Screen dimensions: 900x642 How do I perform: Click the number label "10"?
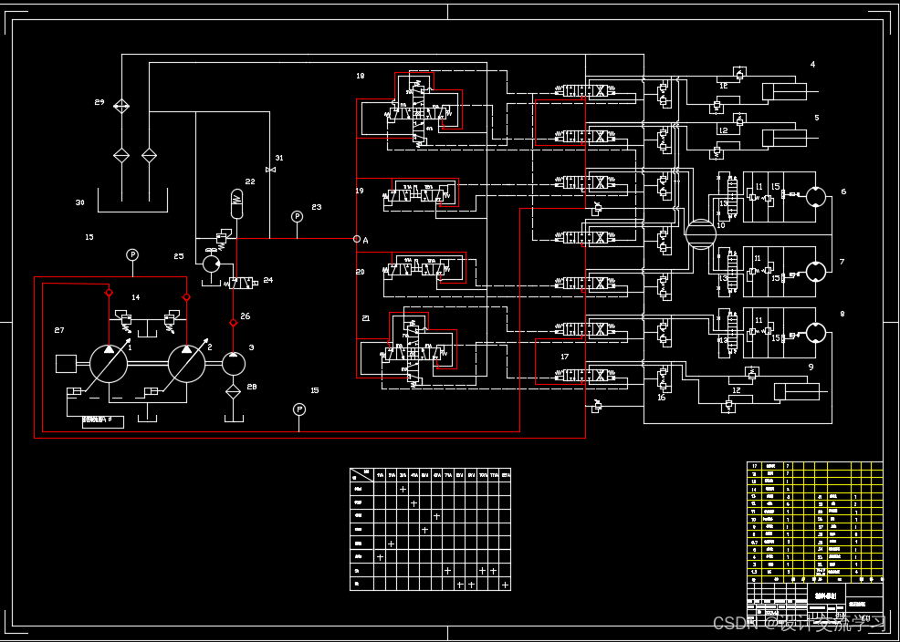(x=720, y=225)
